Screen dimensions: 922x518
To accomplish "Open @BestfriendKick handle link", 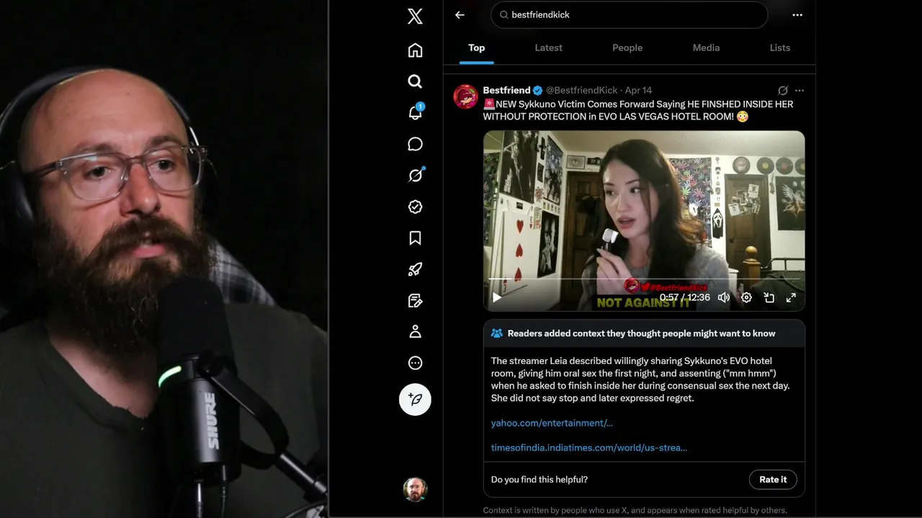I will 581,90.
